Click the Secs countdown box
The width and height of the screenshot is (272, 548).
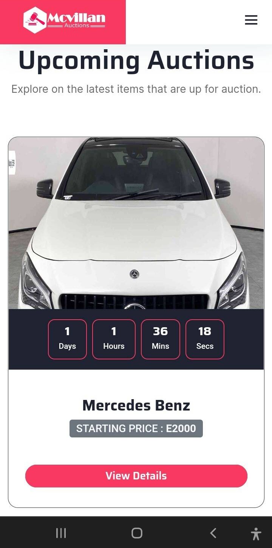click(205, 339)
